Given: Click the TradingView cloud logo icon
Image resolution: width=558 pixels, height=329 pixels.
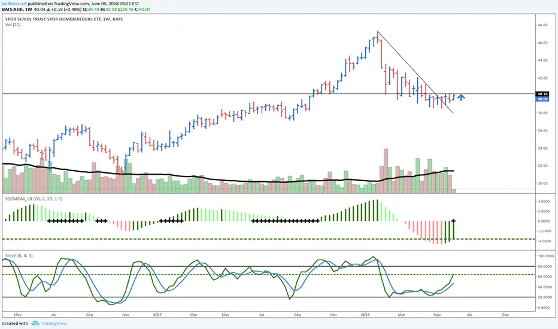Looking at the screenshot, I should click(35, 323).
